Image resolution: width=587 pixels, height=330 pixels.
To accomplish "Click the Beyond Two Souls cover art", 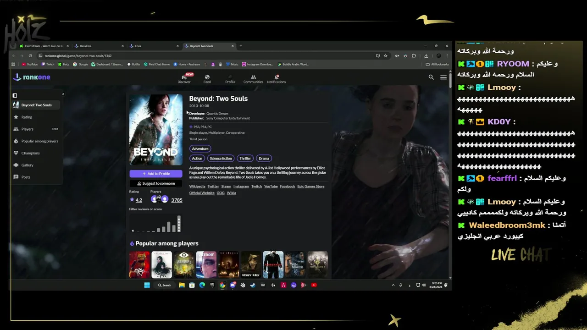I will 156,130.
